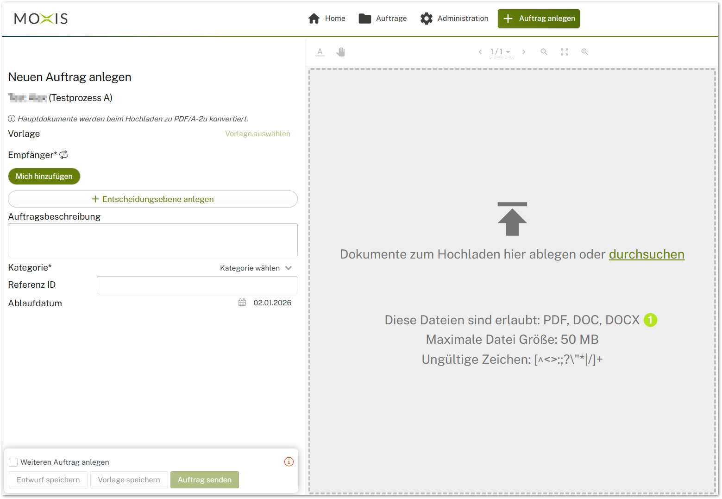Expand the Kategorie wählen dropdown

point(256,268)
